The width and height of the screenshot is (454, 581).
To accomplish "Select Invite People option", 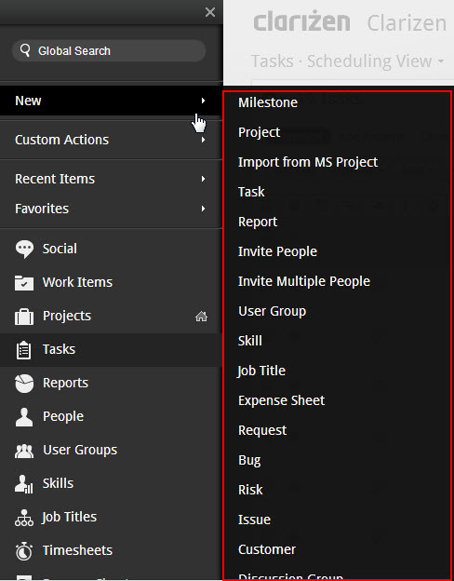I will click(277, 251).
